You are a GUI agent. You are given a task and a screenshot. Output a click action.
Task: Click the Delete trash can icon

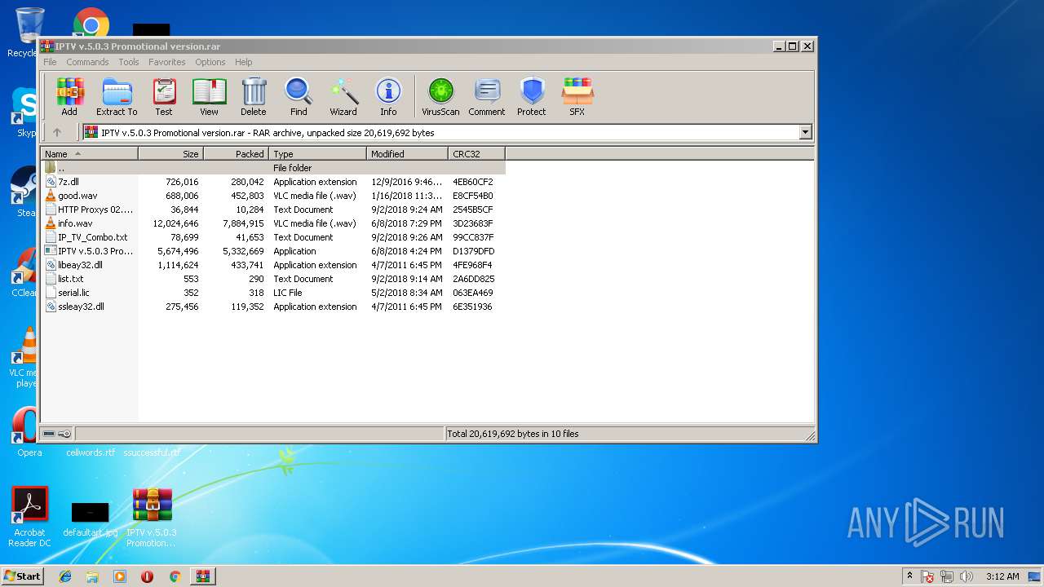point(254,97)
